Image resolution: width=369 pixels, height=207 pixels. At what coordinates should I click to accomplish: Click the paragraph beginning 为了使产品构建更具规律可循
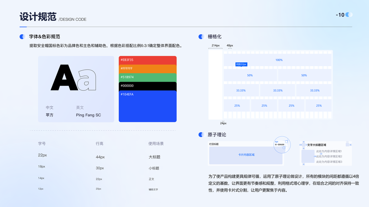coord(284,183)
